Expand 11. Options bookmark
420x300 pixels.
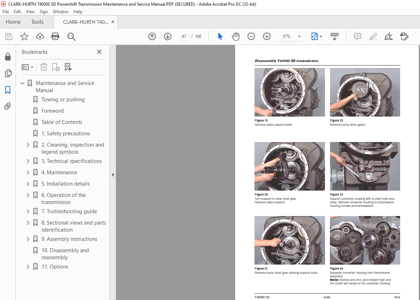pyautogui.click(x=28, y=267)
